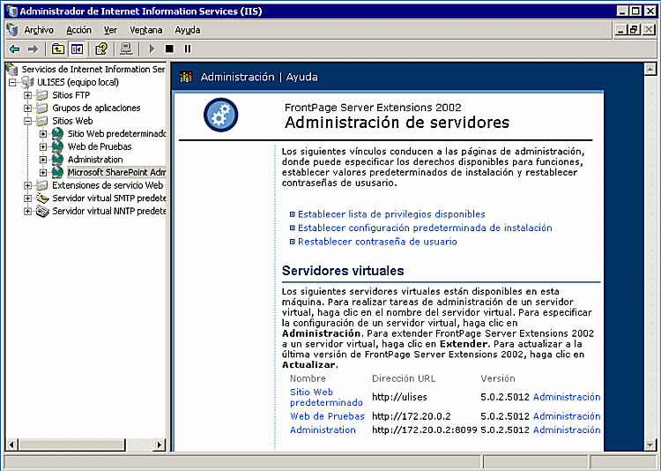Viewport: 661px width, 471px height.
Task: Stop the item with the Stop button
Action: tap(169, 49)
